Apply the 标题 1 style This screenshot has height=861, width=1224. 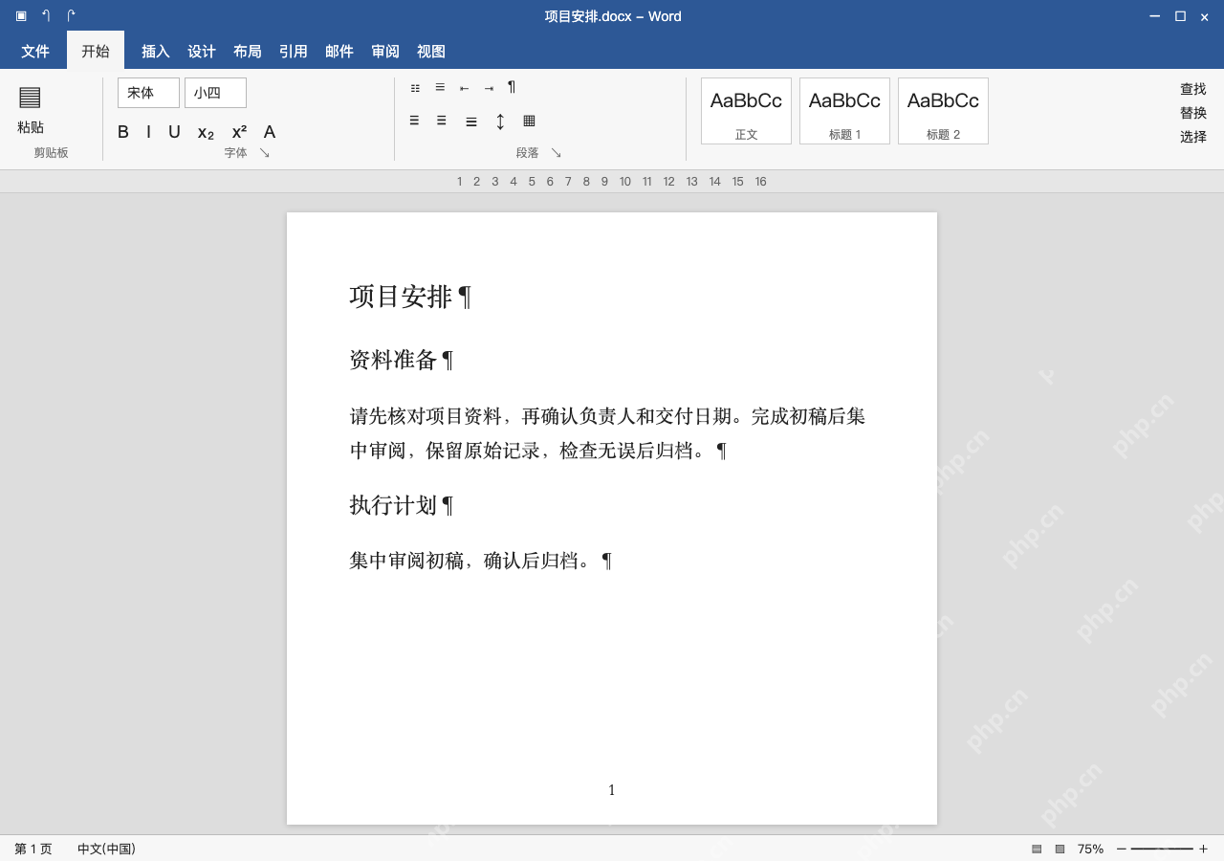pyautogui.click(x=844, y=111)
